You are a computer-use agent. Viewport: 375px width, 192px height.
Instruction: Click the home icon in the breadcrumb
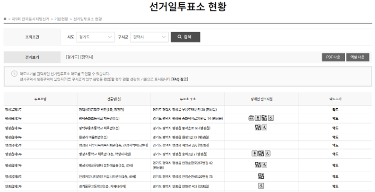(x=5, y=18)
